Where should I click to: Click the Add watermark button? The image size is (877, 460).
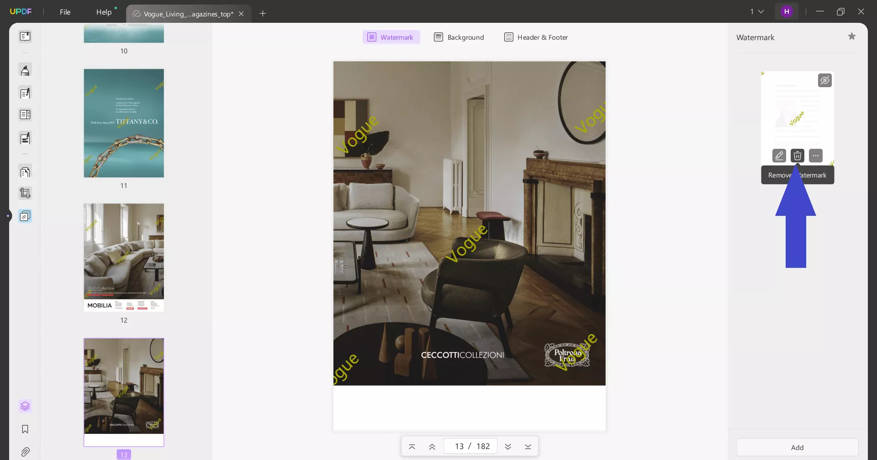pos(798,447)
